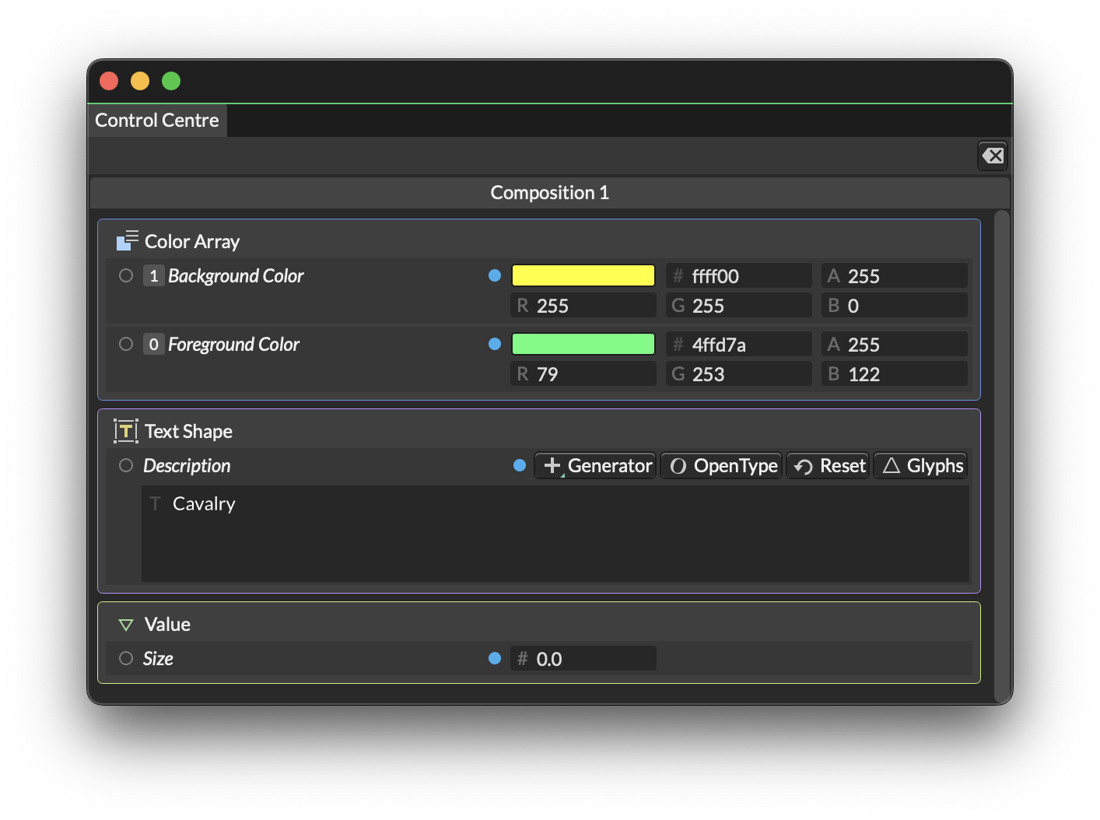Click the Color Array icon
1100x820 pixels.
tap(127, 241)
